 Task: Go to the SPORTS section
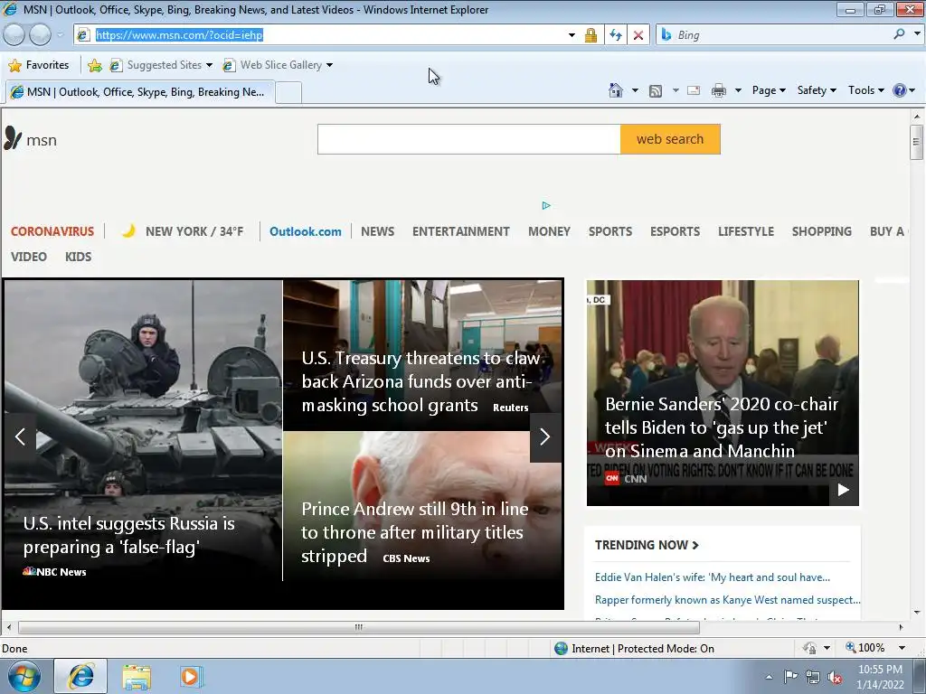pyautogui.click(x=610, y=231)
